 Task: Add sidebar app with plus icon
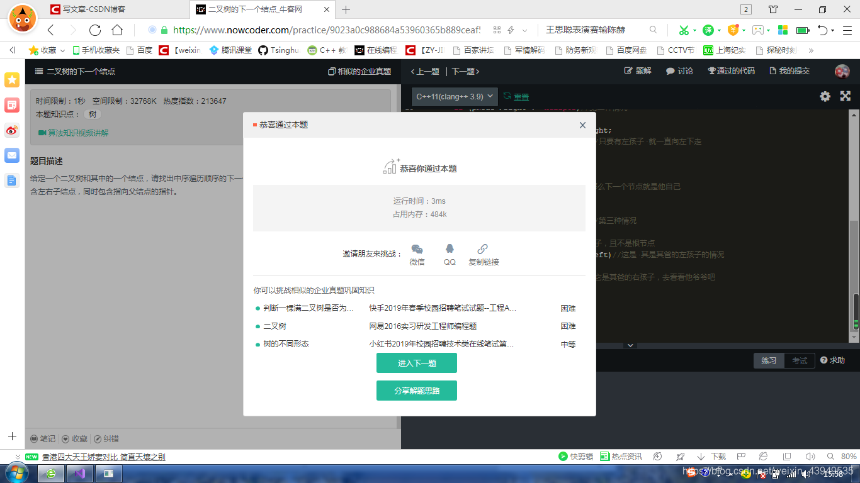(12, 436)
